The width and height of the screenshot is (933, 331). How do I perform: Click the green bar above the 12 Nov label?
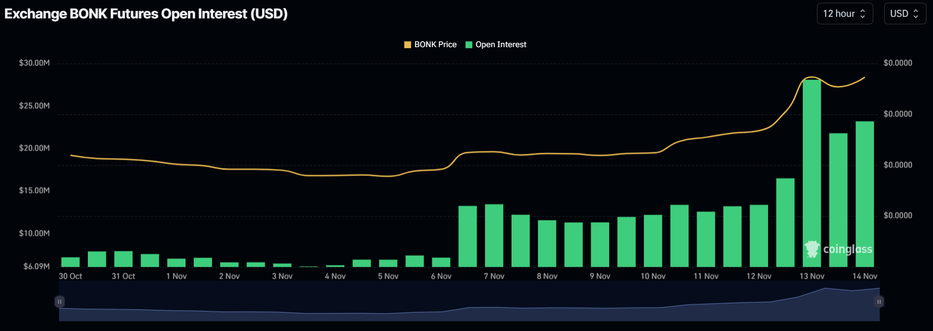759,236
